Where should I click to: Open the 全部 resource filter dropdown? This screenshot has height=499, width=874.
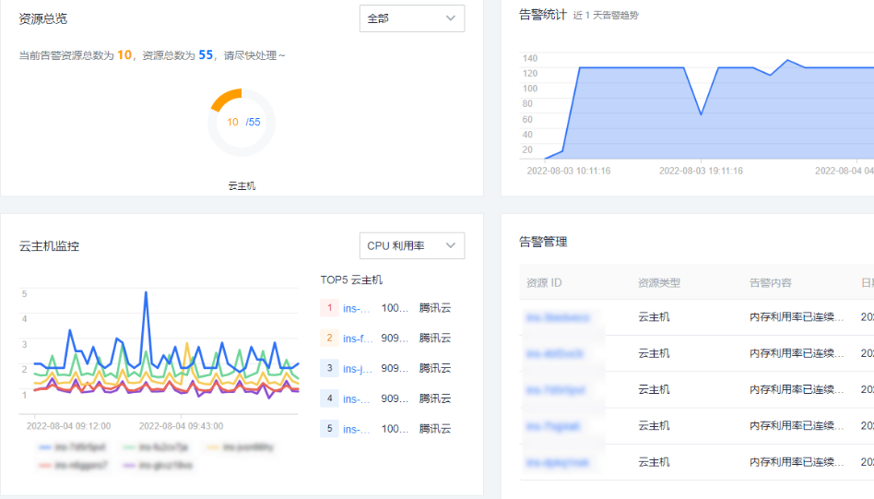click(x=412, y=18)
